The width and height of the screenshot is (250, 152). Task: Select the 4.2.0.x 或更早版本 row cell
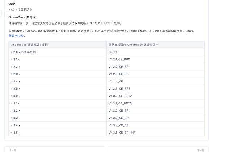coord(23,52)
